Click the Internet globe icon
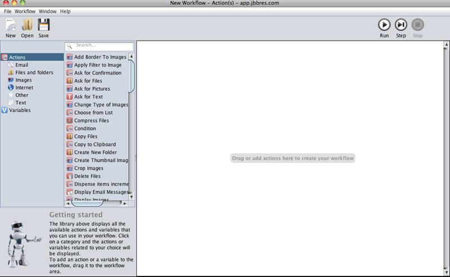This screenshot has height=277, width=450. [11, 87]
